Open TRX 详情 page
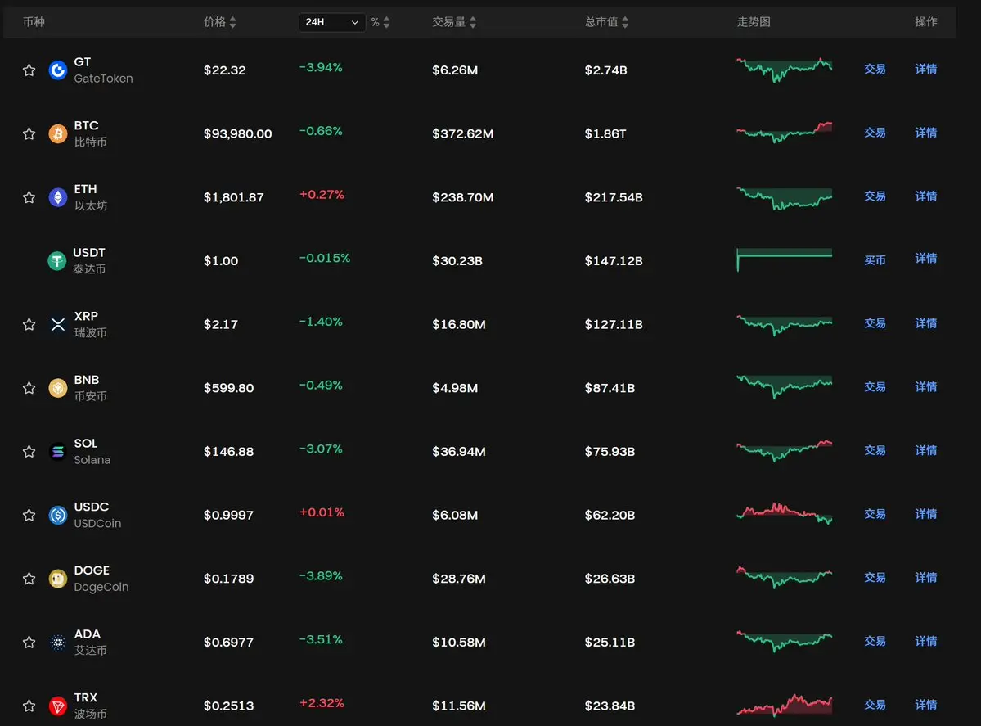 [x=926, y=705]
